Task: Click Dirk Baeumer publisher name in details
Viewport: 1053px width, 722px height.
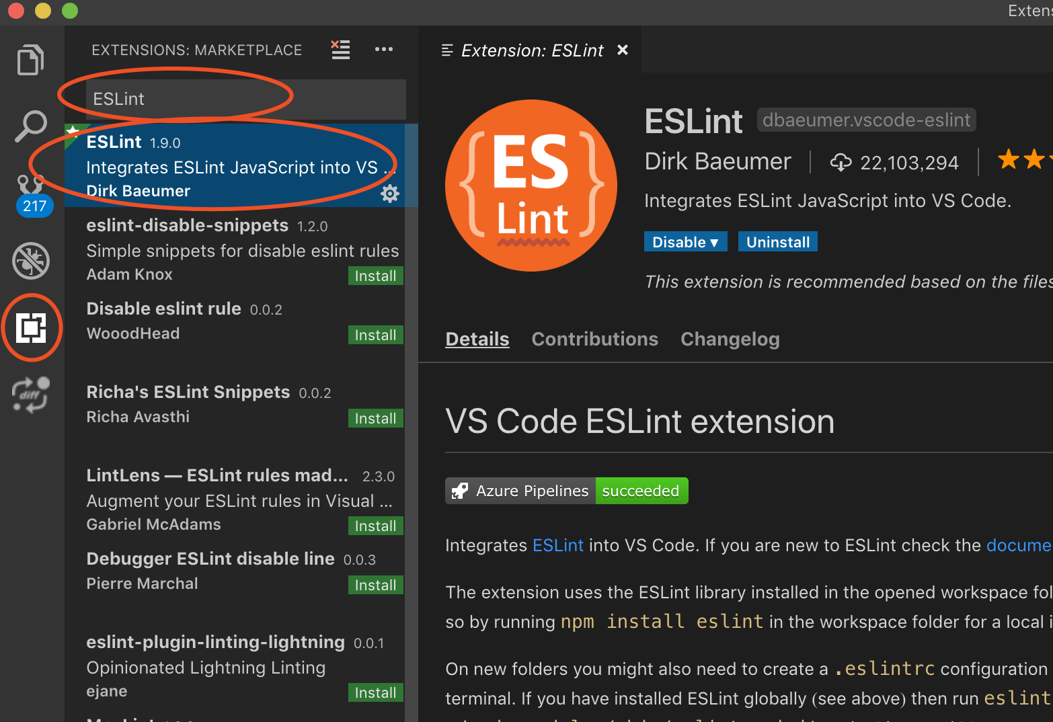Action: point(717,162)
